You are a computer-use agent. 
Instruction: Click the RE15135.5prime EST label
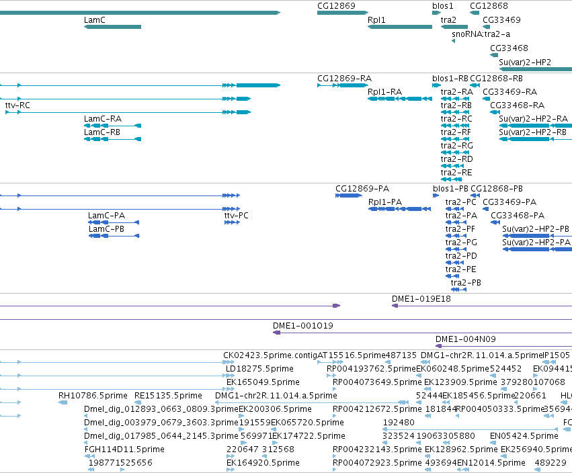[x=168, y=396]
